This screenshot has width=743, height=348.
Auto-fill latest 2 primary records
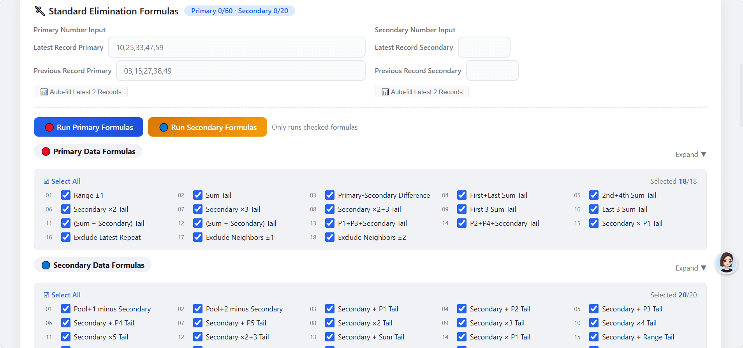81,92
